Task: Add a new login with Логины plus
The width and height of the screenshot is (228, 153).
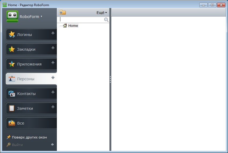Action: tap(53, 33)
